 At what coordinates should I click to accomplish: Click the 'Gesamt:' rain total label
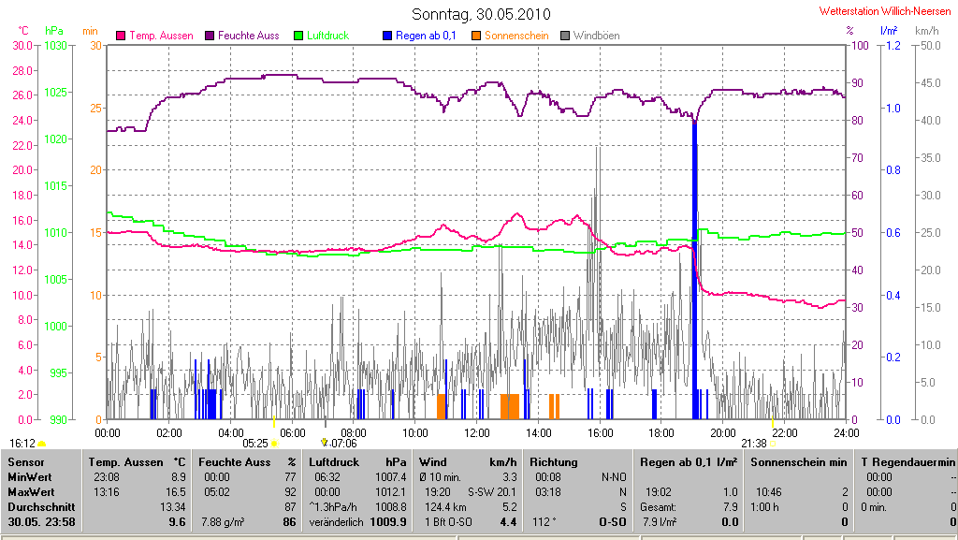(658, 507)
